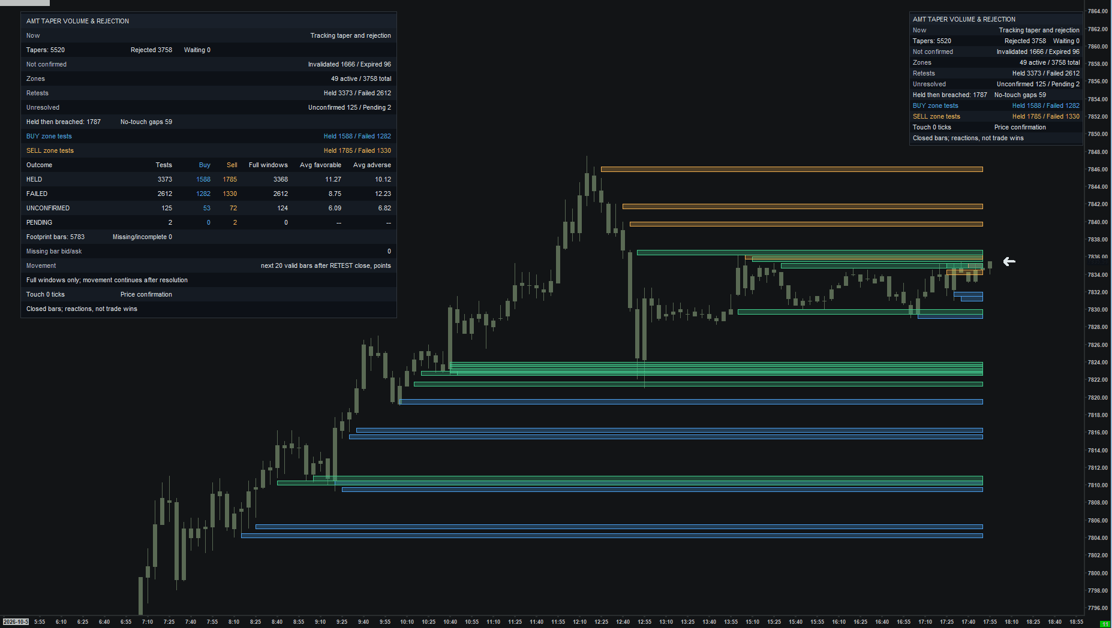Click the right panel title AMT TAPER VOLUME & REJECTION
The width and height of the screenshot is (1112, 628).
(964, 19)
